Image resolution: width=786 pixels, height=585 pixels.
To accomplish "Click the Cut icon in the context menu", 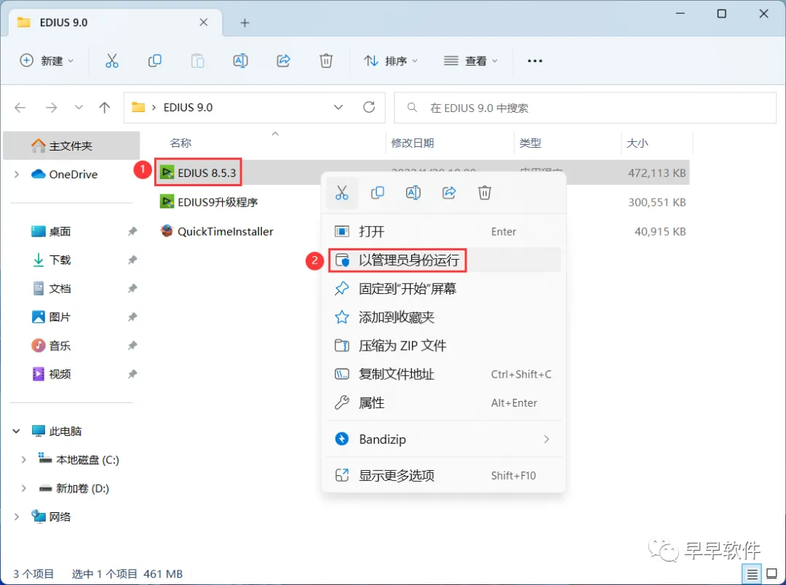I will point(342,193).
